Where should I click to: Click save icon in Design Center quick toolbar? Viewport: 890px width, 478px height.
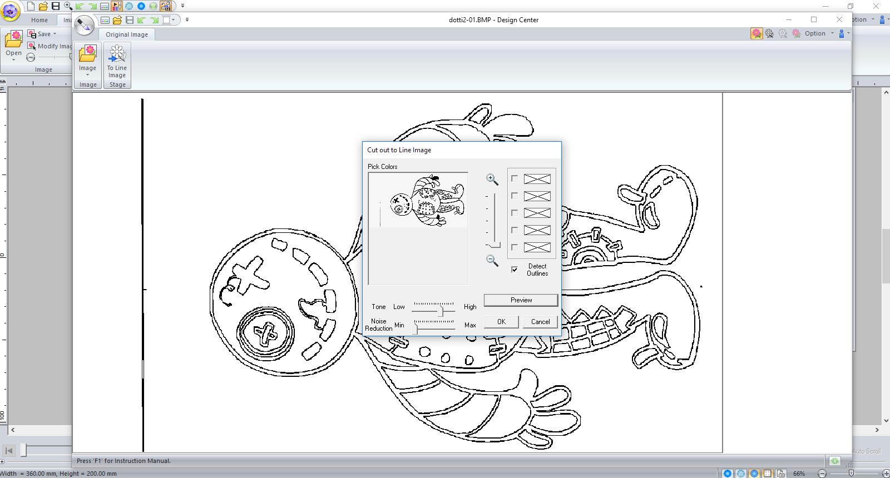tap(129, 20)
